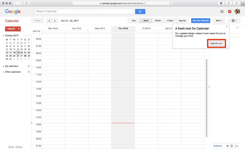The image size is (245, 149).
Task: Open search options dropdown arrow
Action: point(134,11)
